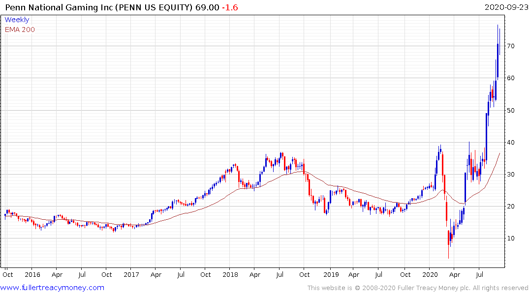529x295 pixels.
Task: Select the EMA 200 indicator label
Action: (20, 29)
